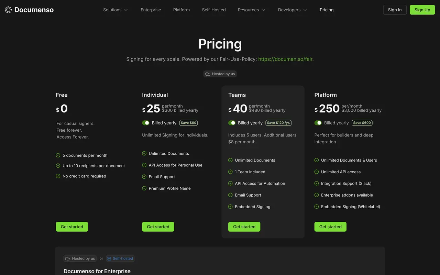Open the Platform nav item
Viewport: 440px width, 275px height.
coord(181,10)
